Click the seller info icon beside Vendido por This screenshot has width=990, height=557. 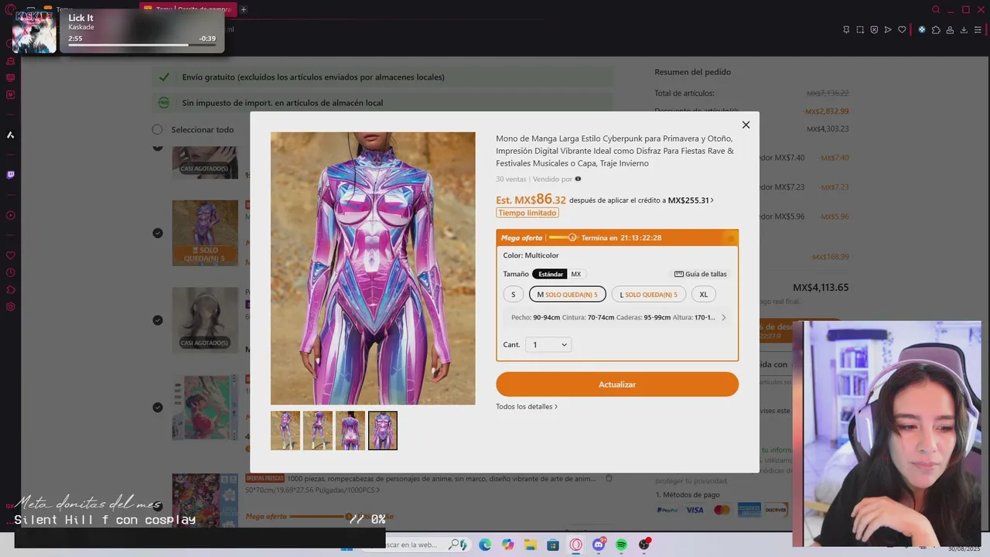pyautogui.click(x=578, y=179)
